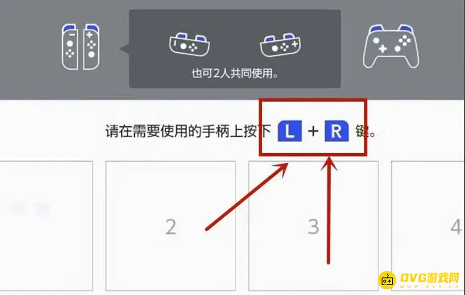
Task: Select player slot 4 box
Action: [428, 226]
